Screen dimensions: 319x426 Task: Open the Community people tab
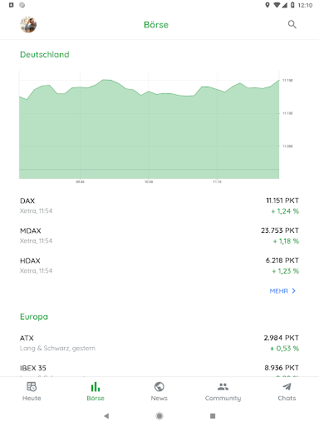click(223, 391)
